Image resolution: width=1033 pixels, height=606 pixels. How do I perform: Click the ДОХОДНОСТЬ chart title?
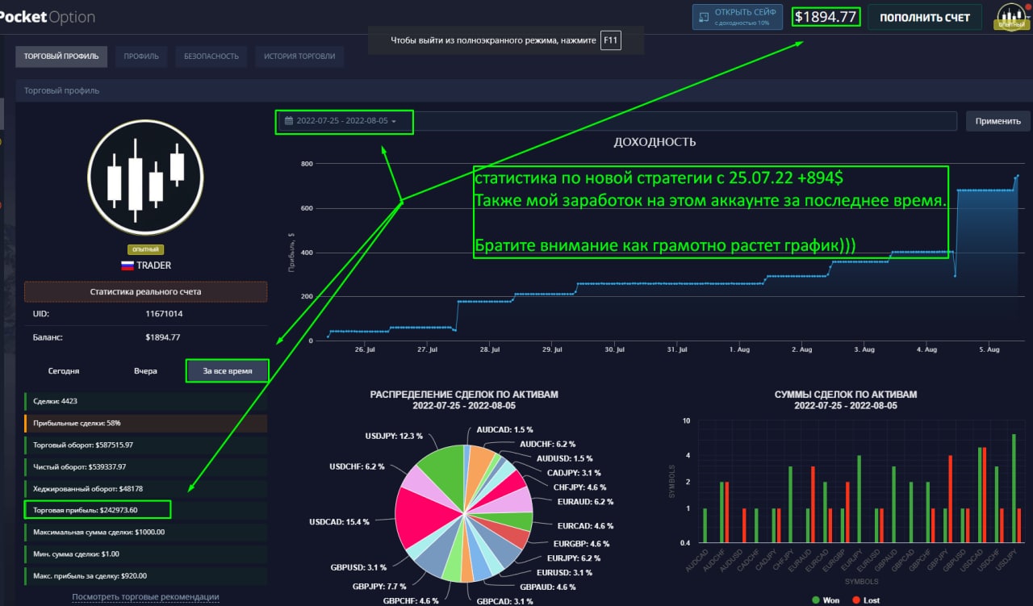click(655, 142)
